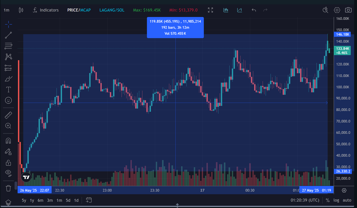This screenshot has height=208, width=357.
Task: Select SOL in the pair switcher
Action: pyautogui.click(x=121, y=10)
